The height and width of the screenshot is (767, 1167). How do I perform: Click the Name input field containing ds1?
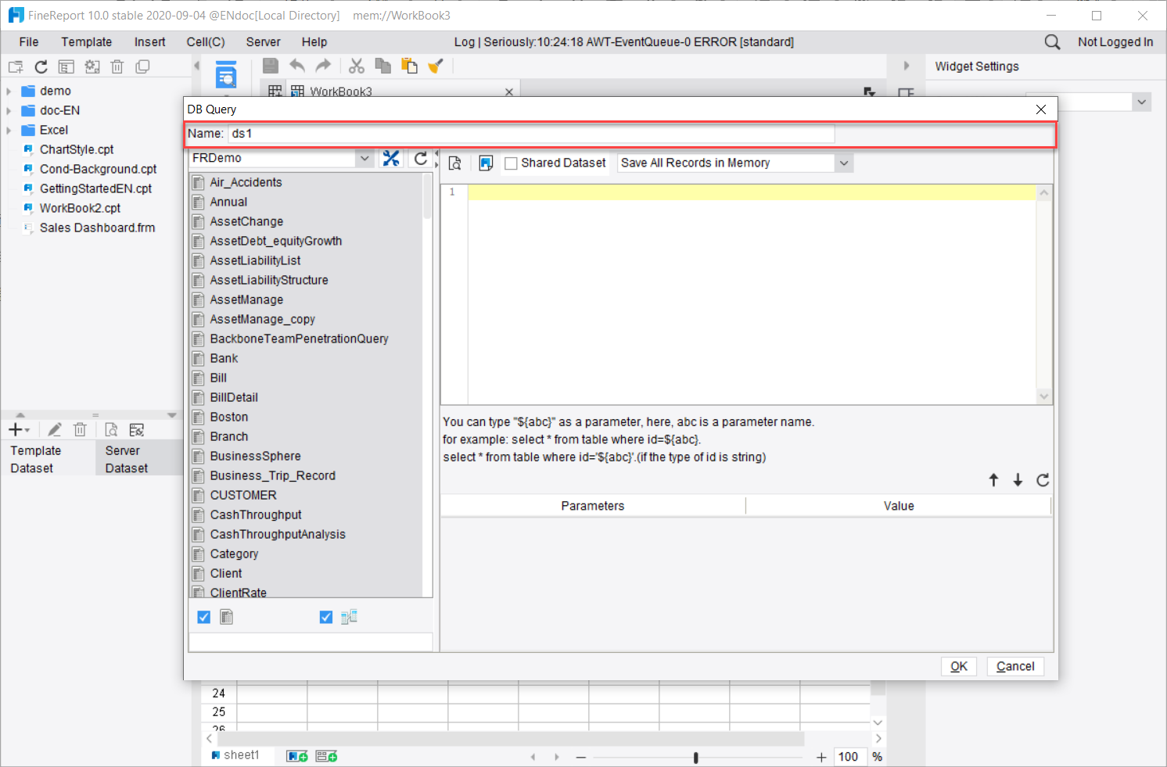[x=532, y=134]
